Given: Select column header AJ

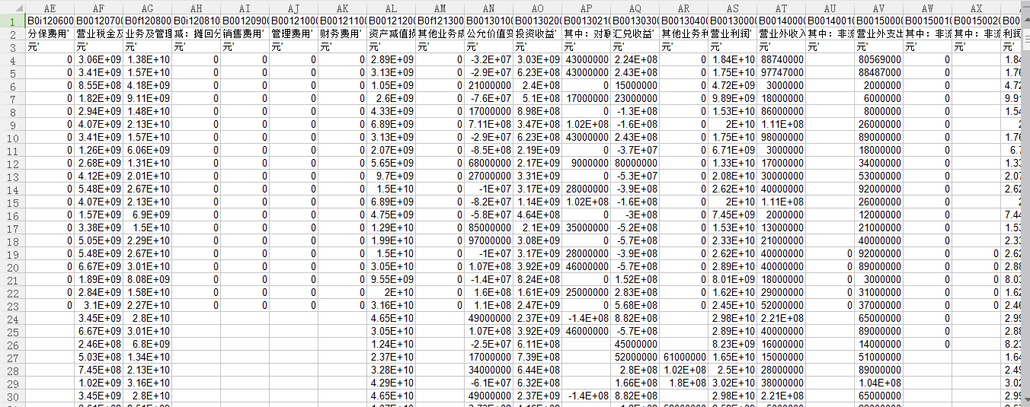Looking at the screenshot, I should [294, 8].
